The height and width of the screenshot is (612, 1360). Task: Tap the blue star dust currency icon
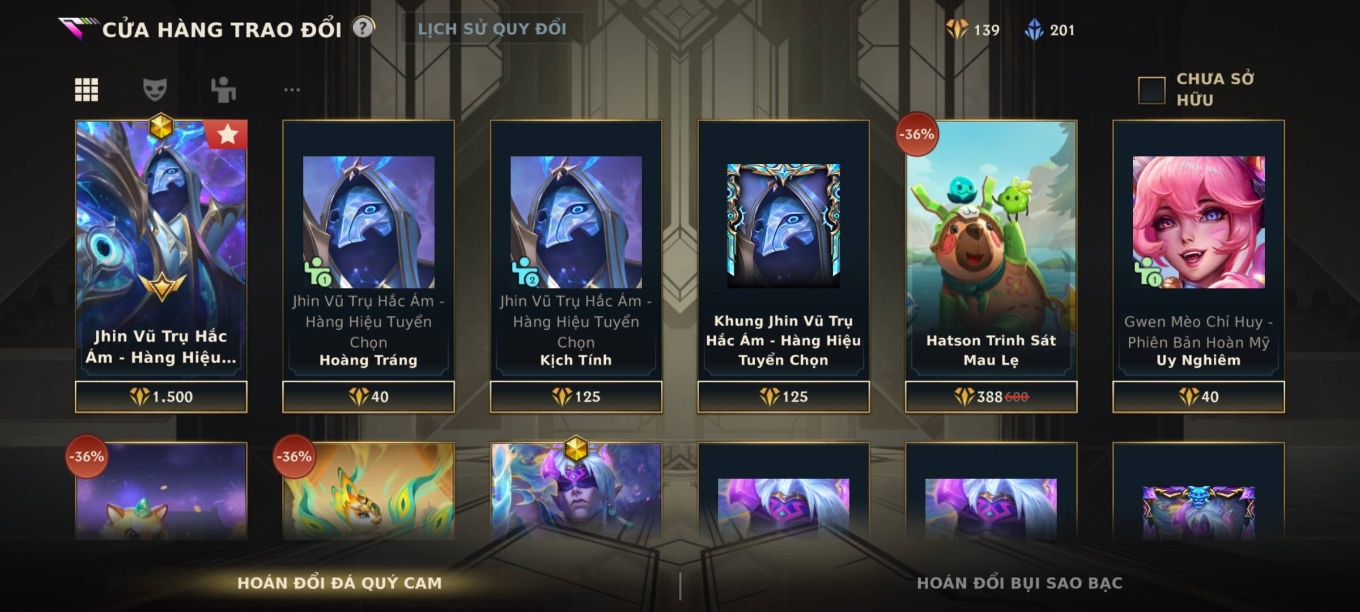pos(1034,29)
